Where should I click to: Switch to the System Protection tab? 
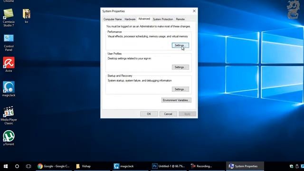click(163, 19)
